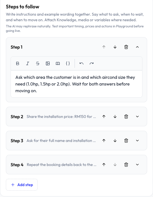The height and width of the screenshot is (197, 153).
Task: Undo the last edit in Step 1
Action: (82, 63)
